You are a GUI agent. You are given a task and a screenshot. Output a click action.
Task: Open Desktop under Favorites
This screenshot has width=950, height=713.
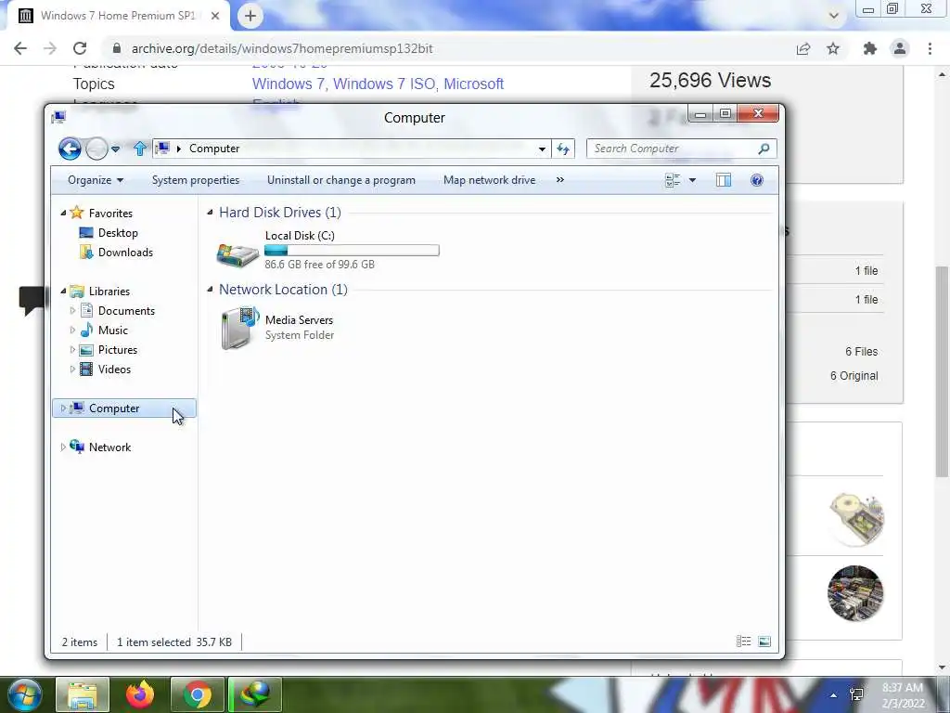click(x=118, y=233)
